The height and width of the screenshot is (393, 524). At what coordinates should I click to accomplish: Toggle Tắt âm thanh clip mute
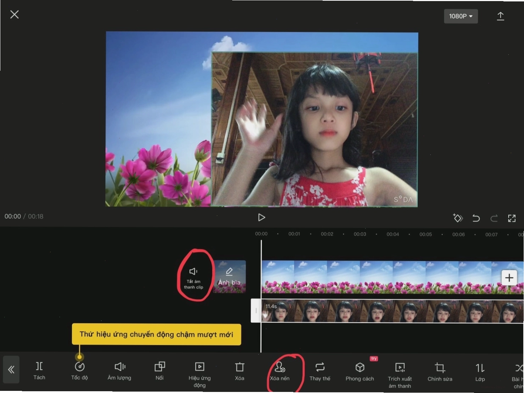click(x=194, y=278)
